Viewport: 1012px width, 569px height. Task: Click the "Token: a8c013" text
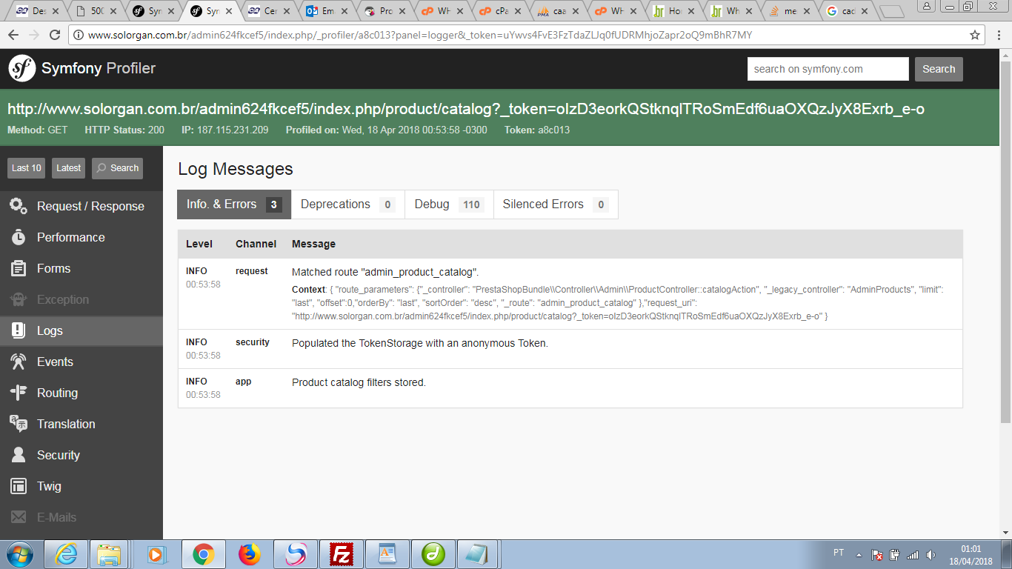coord(537,130)
